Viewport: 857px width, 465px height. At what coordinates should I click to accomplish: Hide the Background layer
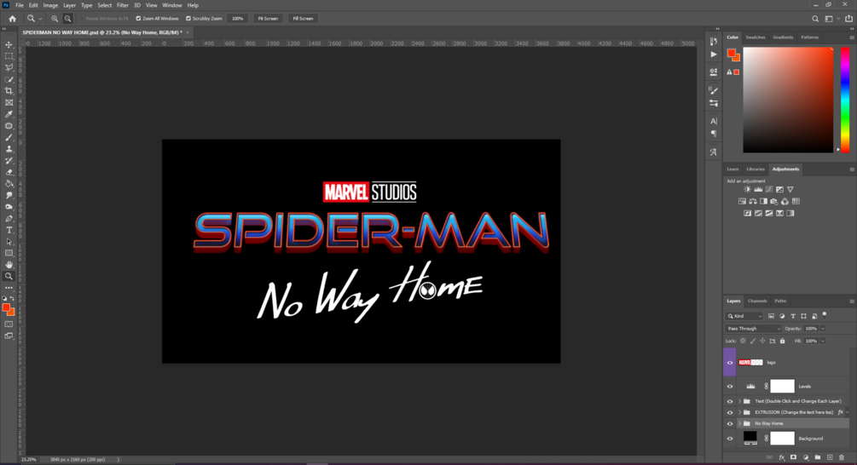730,439
